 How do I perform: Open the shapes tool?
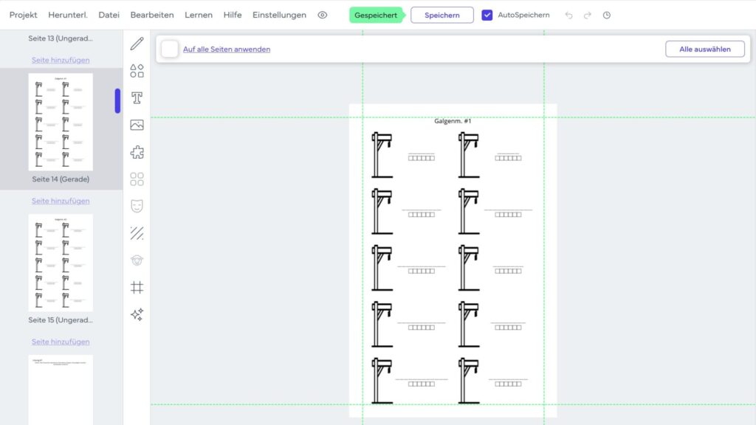tap(137, 71)
